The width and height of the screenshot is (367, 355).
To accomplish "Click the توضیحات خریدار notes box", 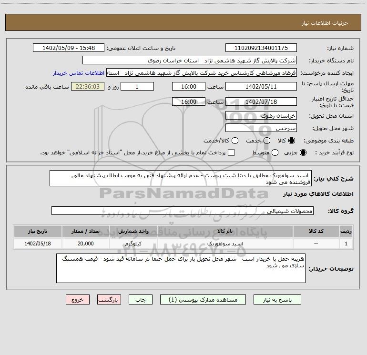I will [x=181, y=268].
